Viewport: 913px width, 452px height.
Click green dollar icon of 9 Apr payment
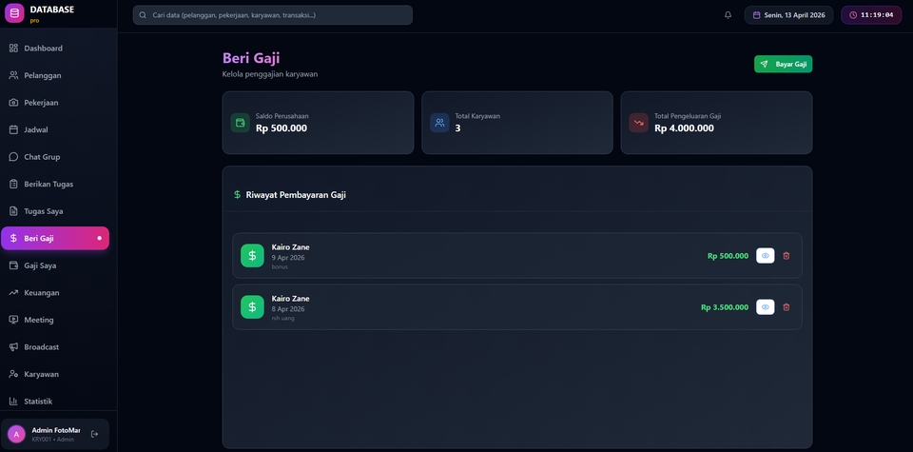(252, 256)
